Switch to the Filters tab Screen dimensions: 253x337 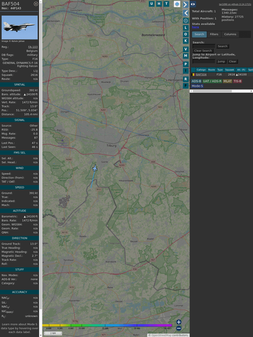click(214, 35)
